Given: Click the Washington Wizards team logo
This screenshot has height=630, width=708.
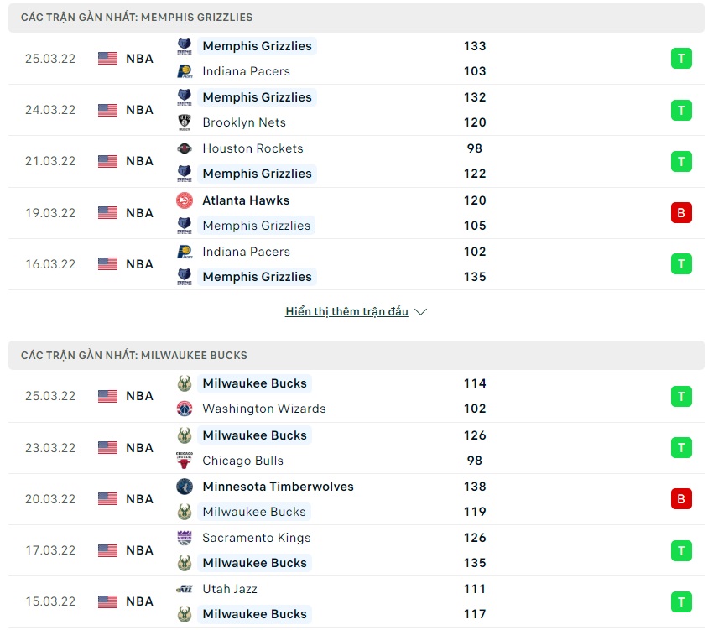Looking at the screenshot, I should coord(185,409).
